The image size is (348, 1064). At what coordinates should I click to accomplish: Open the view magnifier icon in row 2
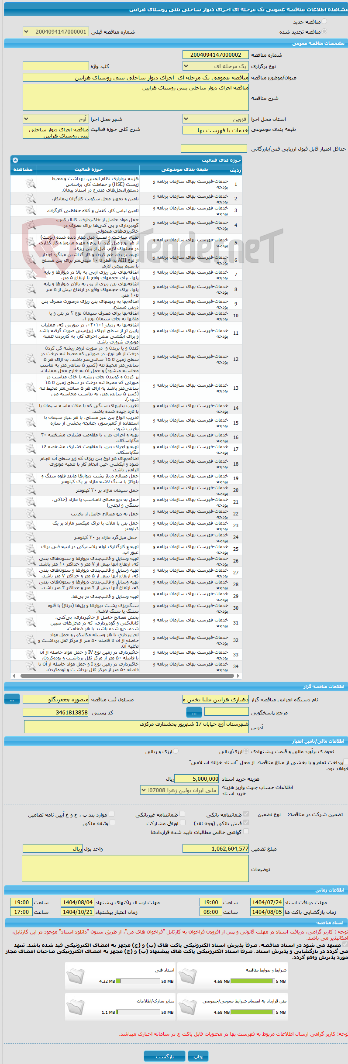pos(30,199)
